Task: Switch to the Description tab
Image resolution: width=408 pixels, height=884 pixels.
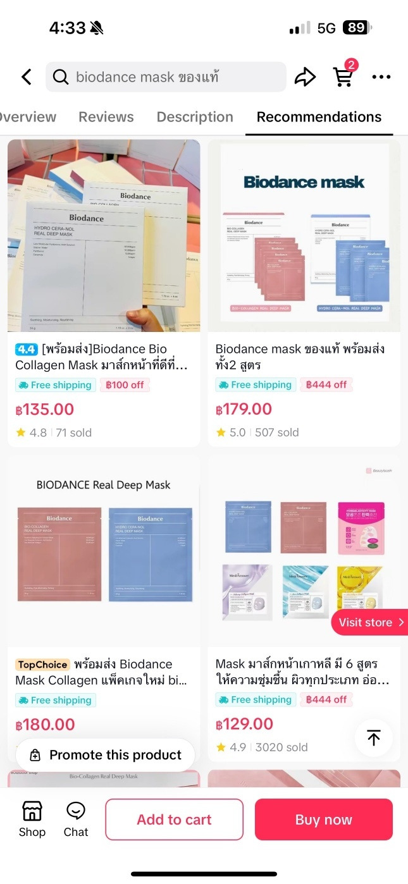Action: [195, 117]
